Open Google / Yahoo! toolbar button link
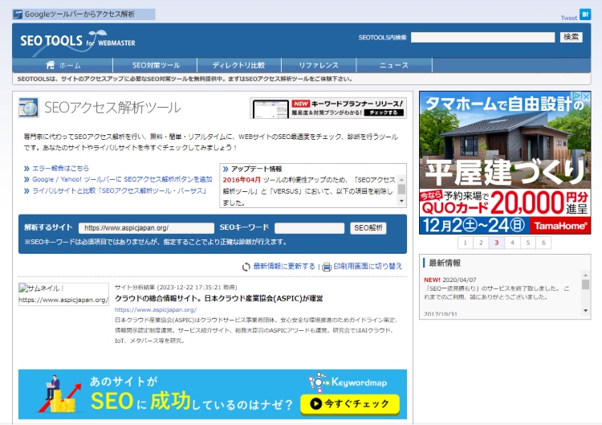 [122, 179]
